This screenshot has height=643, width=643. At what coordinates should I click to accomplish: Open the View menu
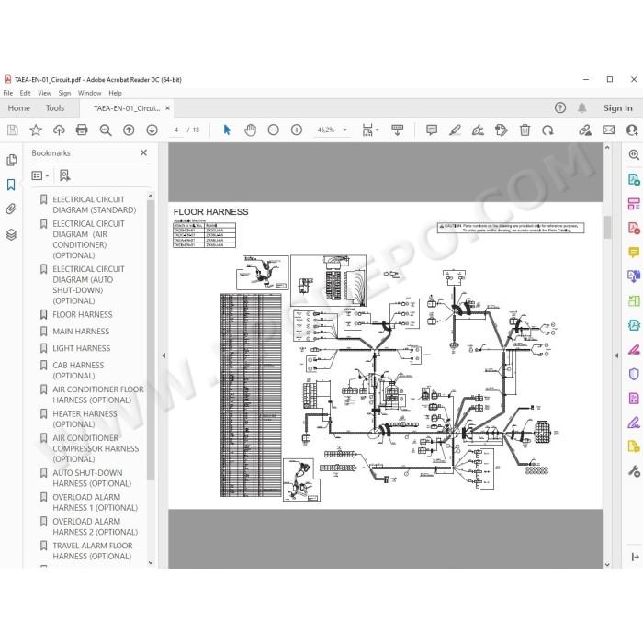coord(44,93)
